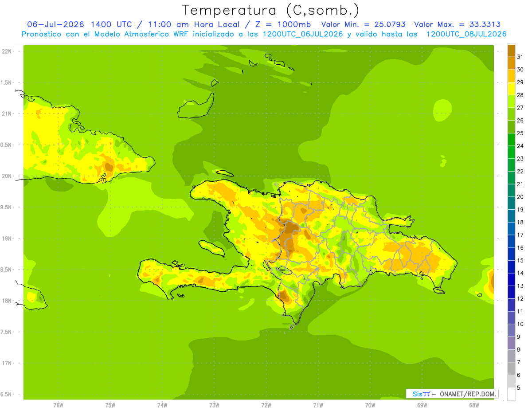Click the purple colorbar segment between 8 and 9
Screen dimensions: 532x411
click(x=511, y=343)
